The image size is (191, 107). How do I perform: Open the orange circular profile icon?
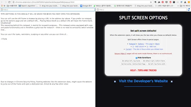tap(189, 2)
